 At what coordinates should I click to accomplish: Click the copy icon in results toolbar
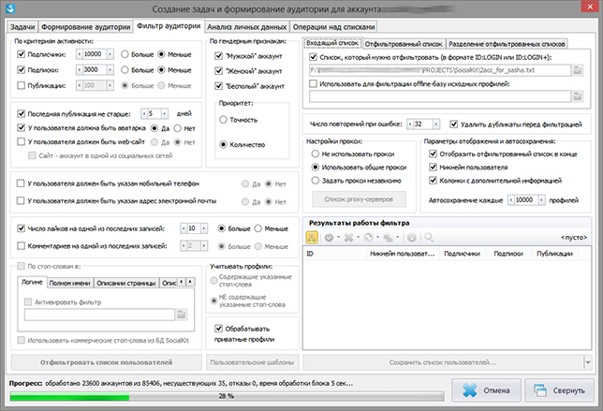[388, 238]
